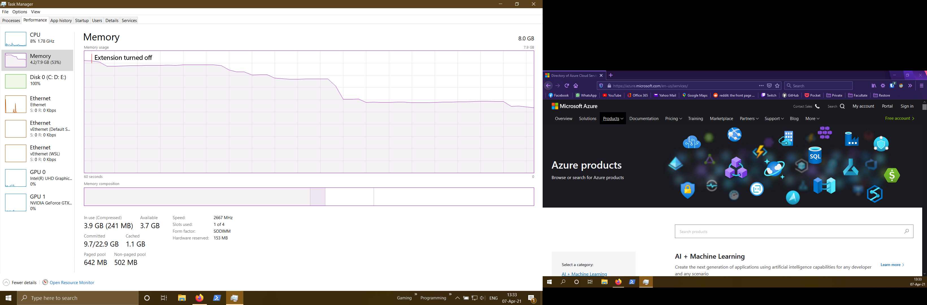Click Firefox icon on main taskbar
927x305 pixels.
click(199, 298)
